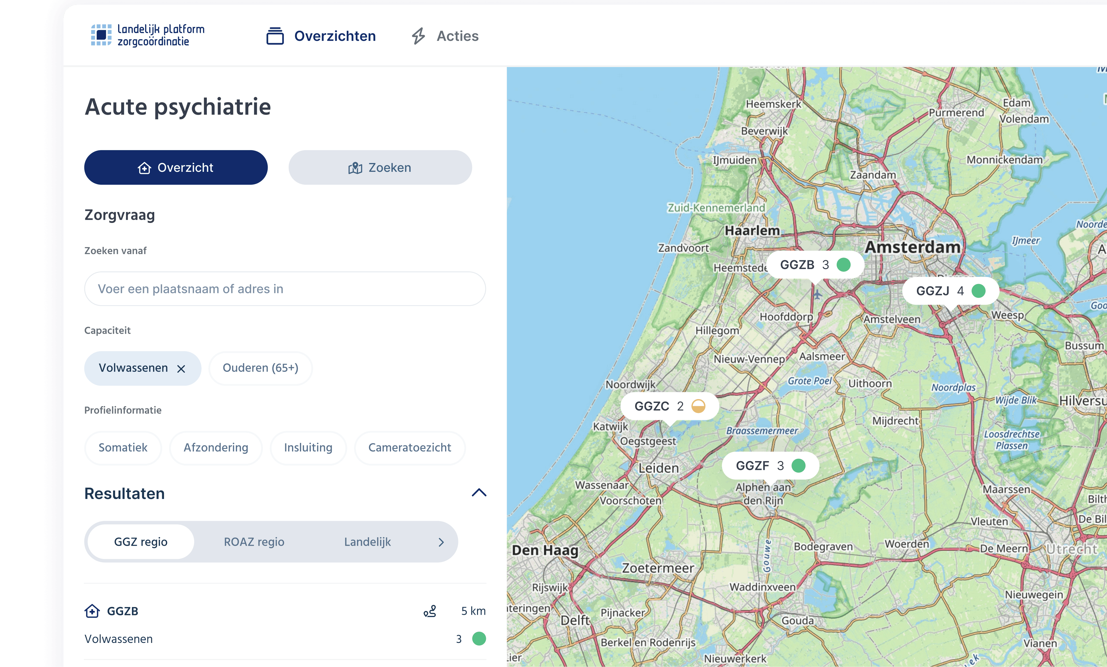1107x667 pixels.
Task: Click the green dot on GGZJ marker
Action: point(979,291)
